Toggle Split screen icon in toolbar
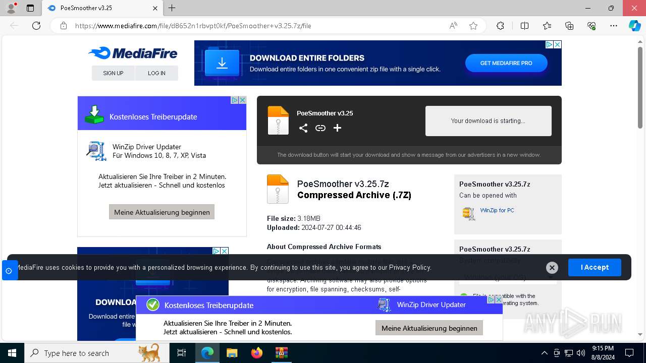 524,26
